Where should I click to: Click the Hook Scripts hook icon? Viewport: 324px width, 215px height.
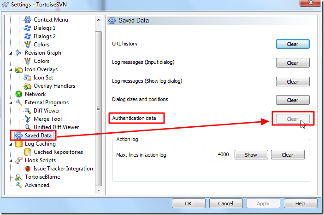tap(18, 160)
